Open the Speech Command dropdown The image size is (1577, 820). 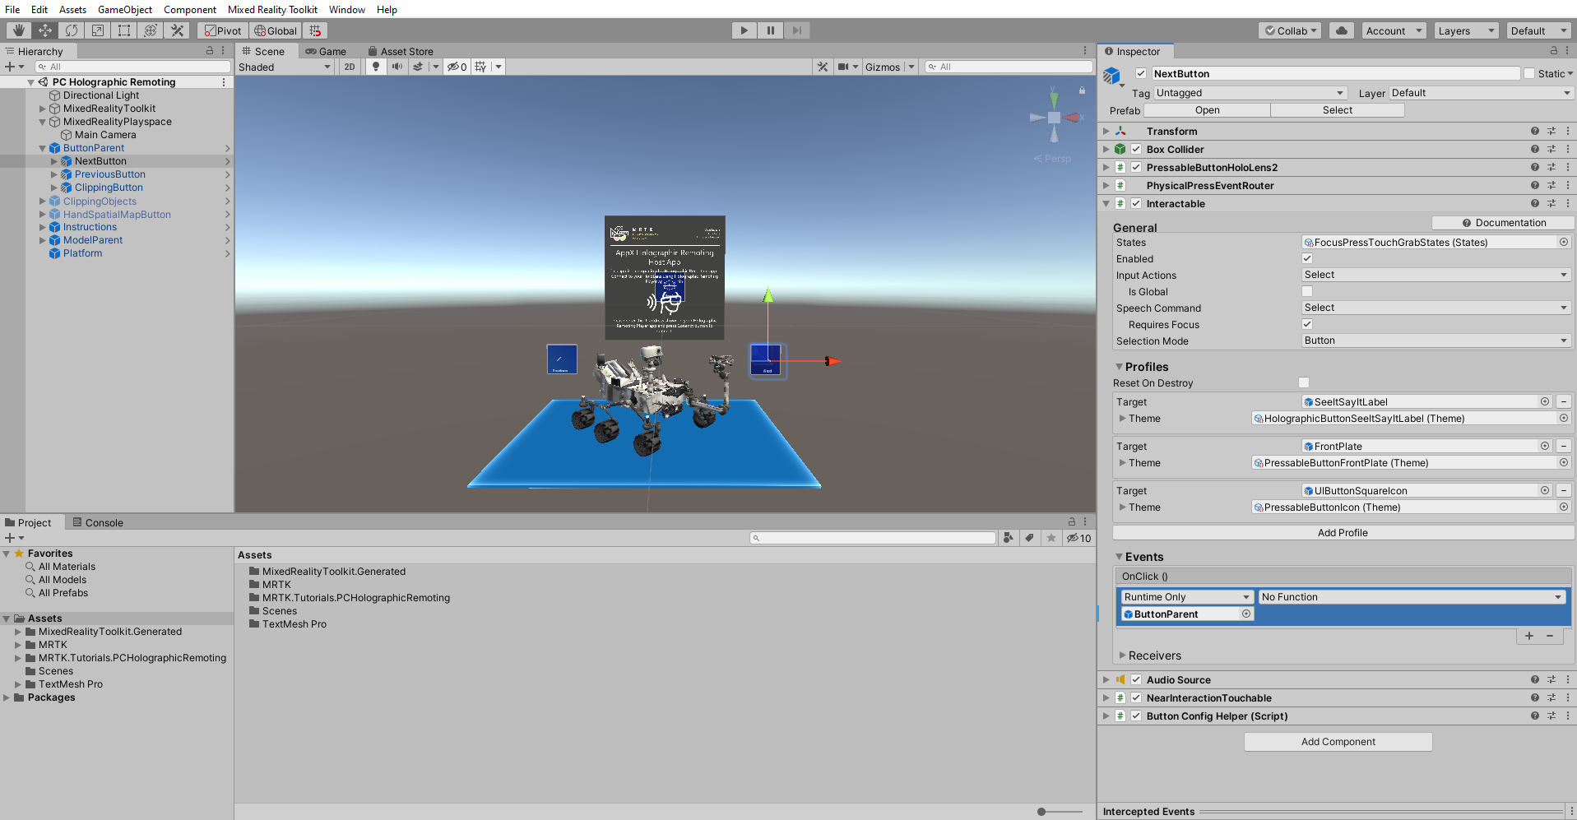pyautogui.click(x=1436, y=308)
